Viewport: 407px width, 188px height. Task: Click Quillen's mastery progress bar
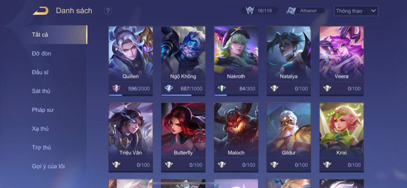[131, 95]
